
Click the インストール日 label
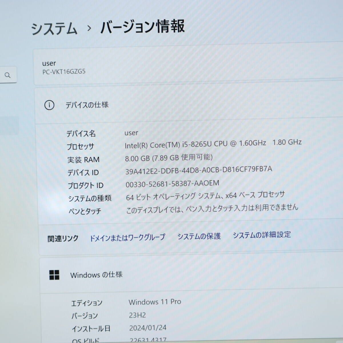[x=91, y=329]
